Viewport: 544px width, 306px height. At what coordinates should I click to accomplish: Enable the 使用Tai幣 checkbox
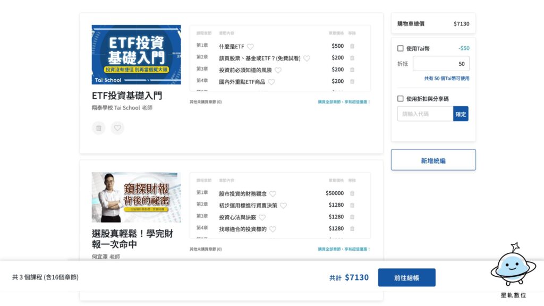(401, 48)
